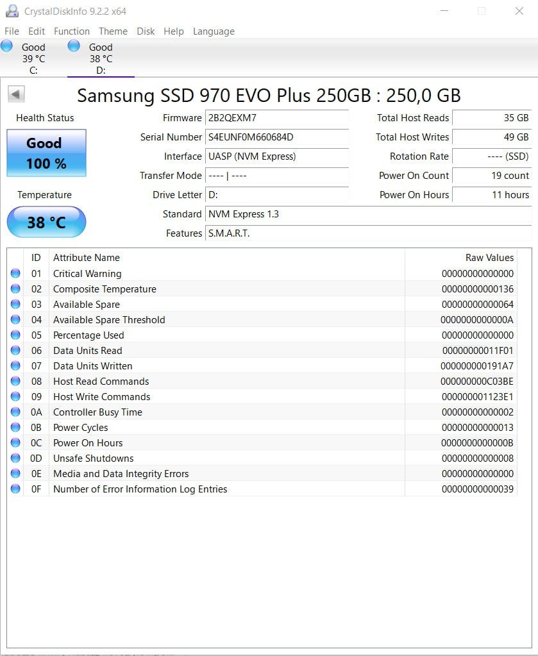Click status orb for Media and Data Integrity Errors
This screenshot has width=538, height=656.
pyautogui.click(x=15, y=473)
